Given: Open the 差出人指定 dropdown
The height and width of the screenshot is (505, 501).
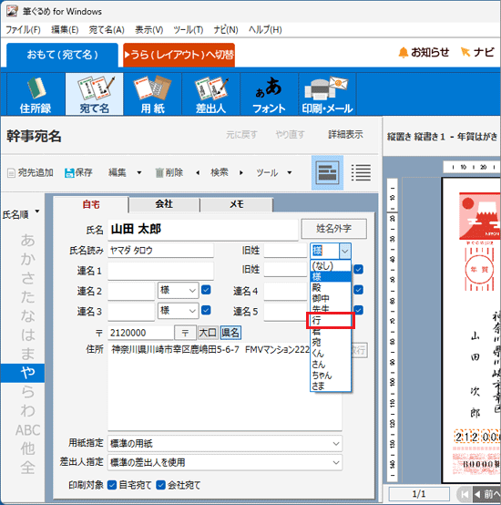Looking at the screenshot, I should tap(225, 462).
